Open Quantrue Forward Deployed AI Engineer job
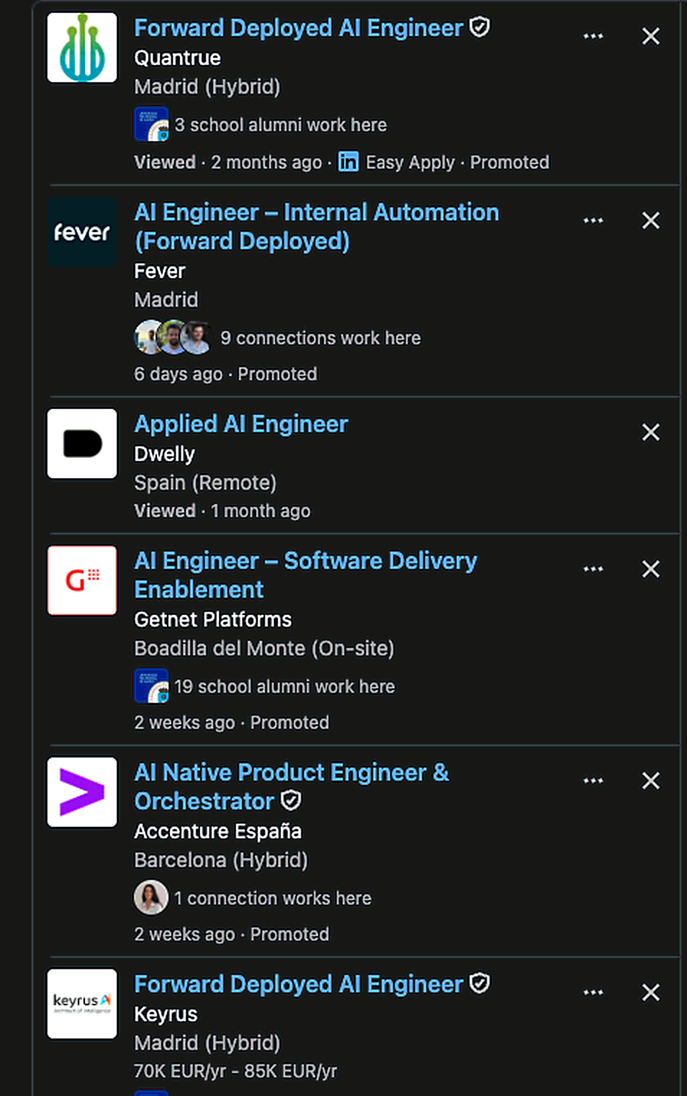This screenshot has height=1096, width=687. click(299, 28)
